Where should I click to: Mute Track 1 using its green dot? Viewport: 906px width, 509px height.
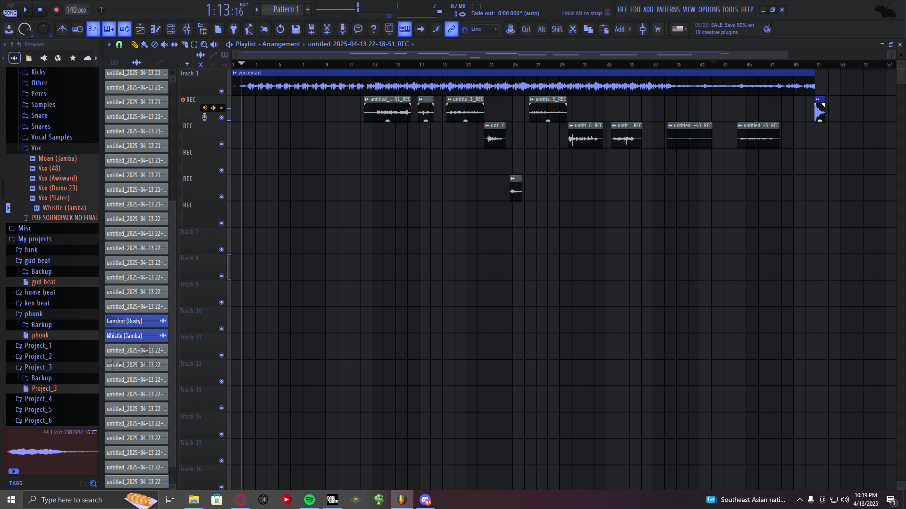tap(221, 91)
